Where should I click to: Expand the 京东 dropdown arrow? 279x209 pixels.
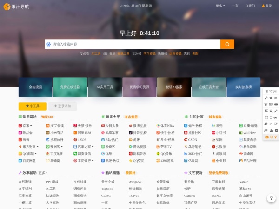click(x=31, y=126)
